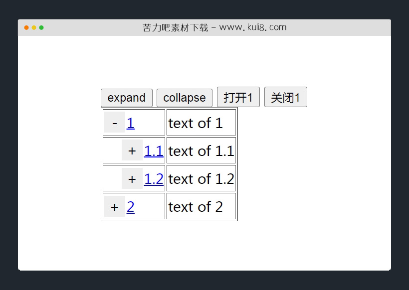Click the expand button

pos(126,98)
